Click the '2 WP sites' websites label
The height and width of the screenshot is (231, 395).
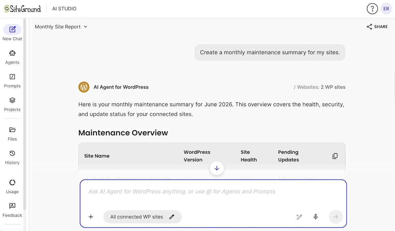[333, 87]
